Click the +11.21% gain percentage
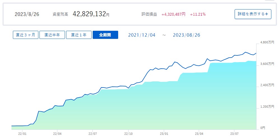Screen dimensions: 280x139 [x=198, y=14]
